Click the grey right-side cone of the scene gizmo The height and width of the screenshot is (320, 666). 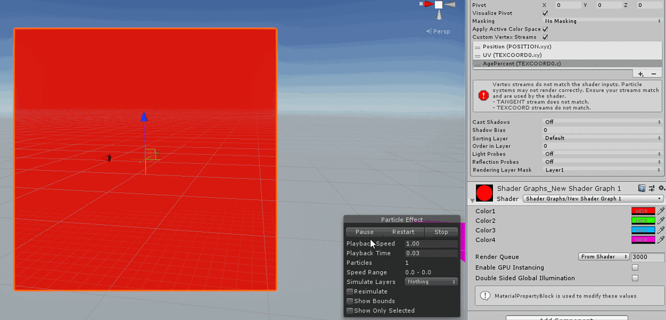450,4
